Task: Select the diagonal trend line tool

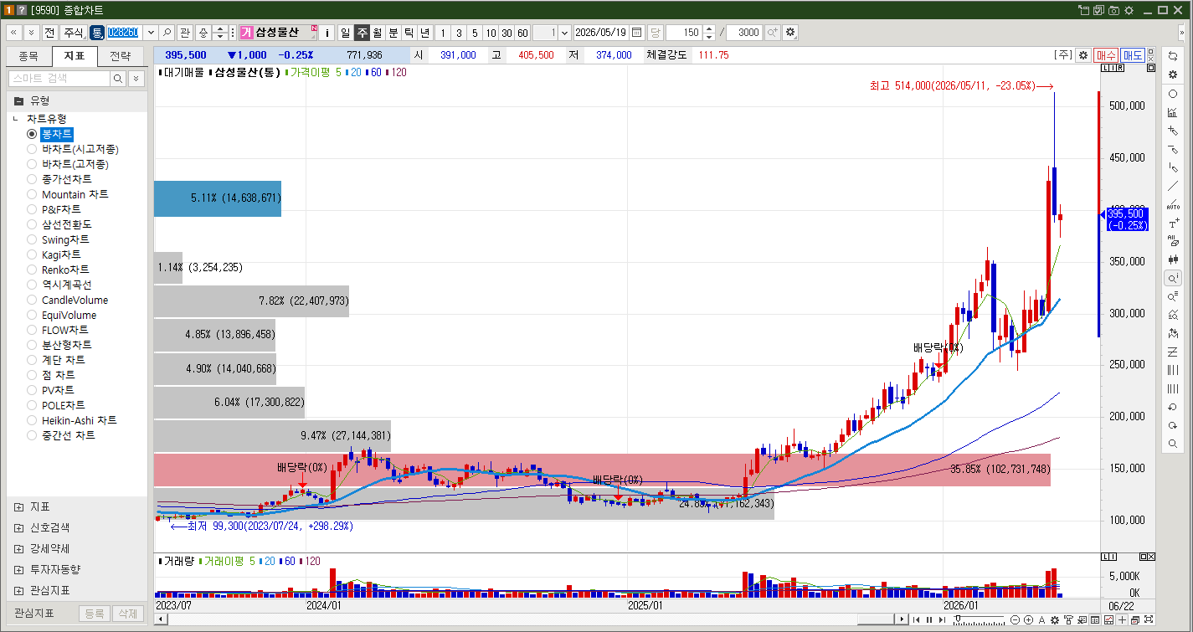Action: click(1172, 186)
